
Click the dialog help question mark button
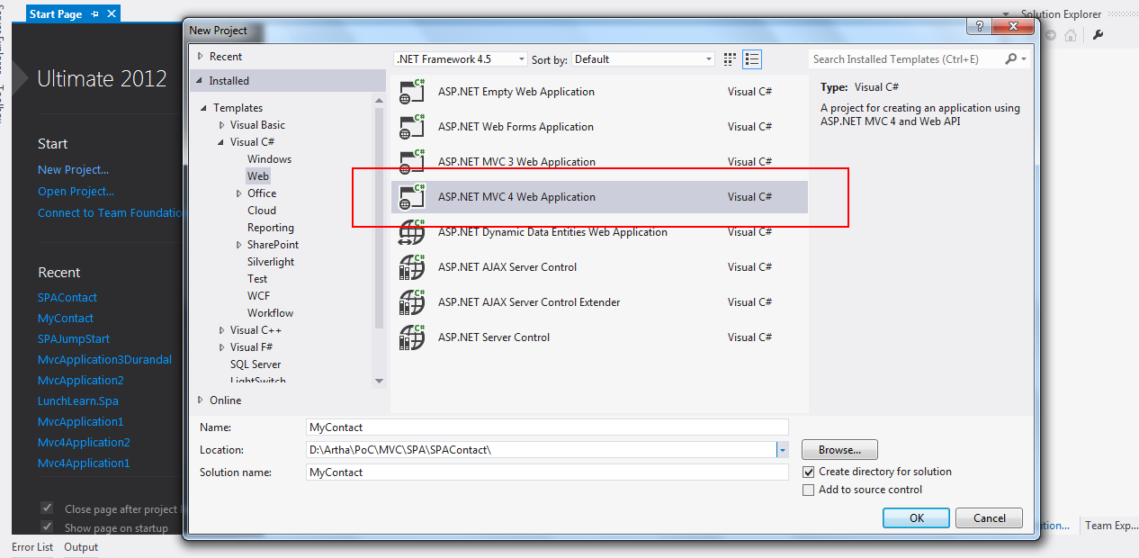pos(980,27)
